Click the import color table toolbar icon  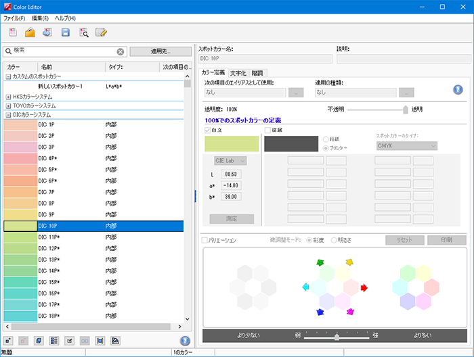pyautogui.click(x=47, y=32)
